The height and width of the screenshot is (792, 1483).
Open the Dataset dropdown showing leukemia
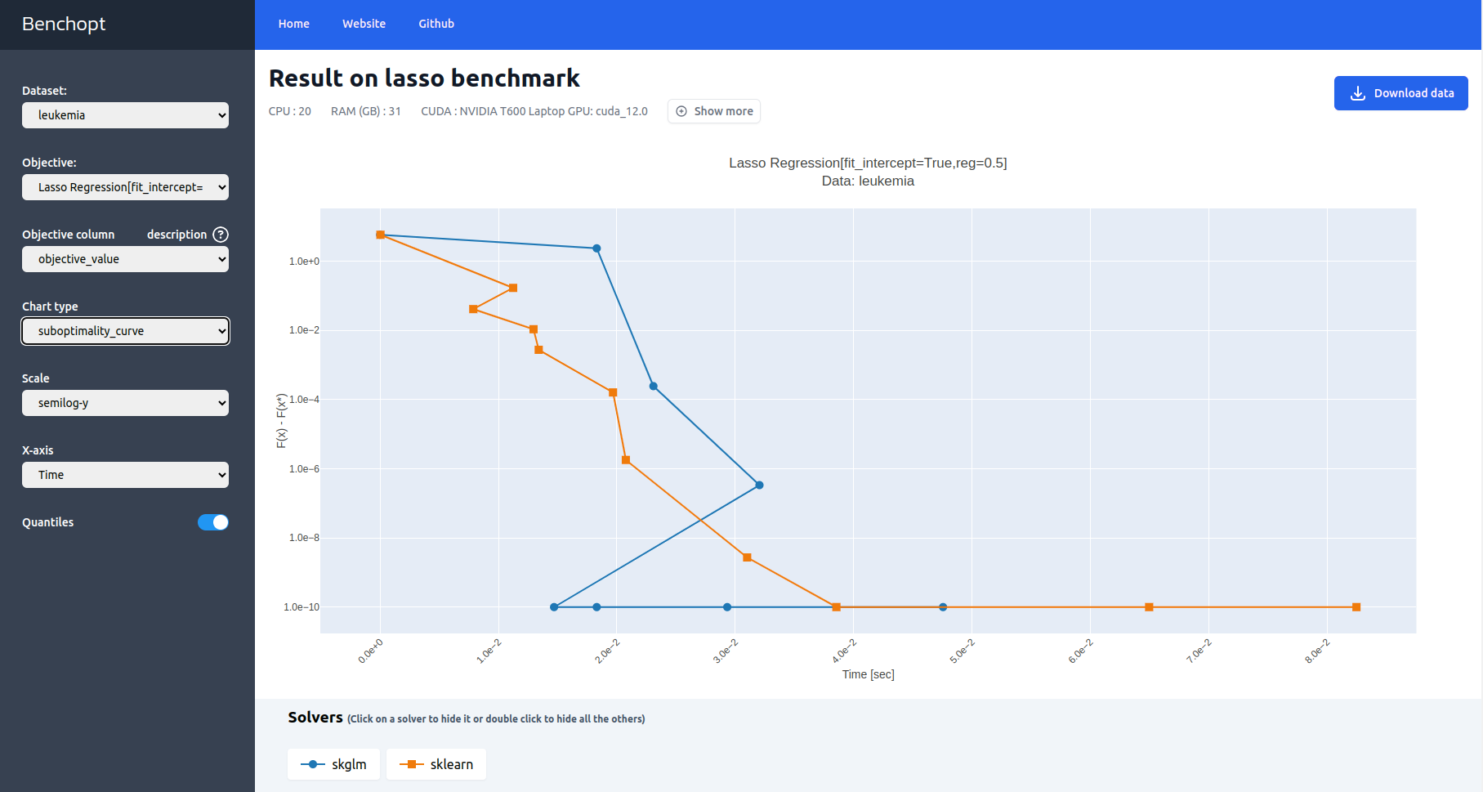(x=125, y=115)
